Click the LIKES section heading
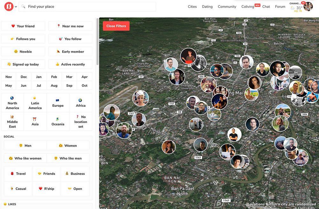Viewport: 319px width, 209px height. (x=10, y=204)
